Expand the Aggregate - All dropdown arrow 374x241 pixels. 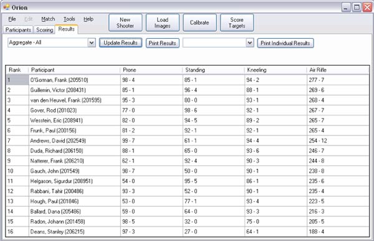(x=92, y=42)
